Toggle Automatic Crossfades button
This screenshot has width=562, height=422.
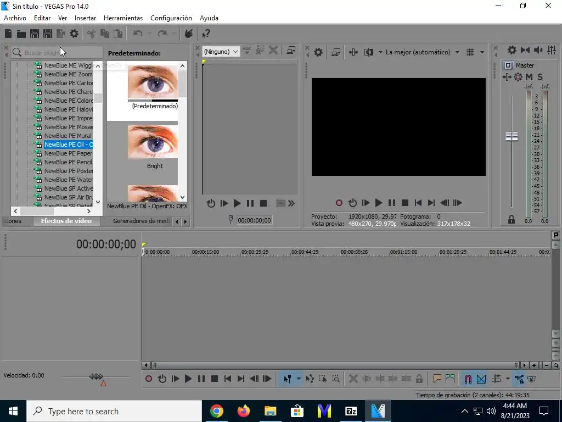coord(481,379)
